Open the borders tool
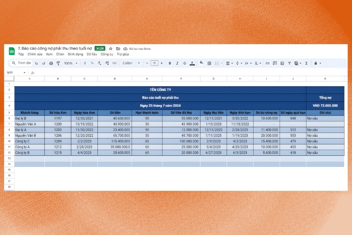352x235 pixels. (209, 63)
